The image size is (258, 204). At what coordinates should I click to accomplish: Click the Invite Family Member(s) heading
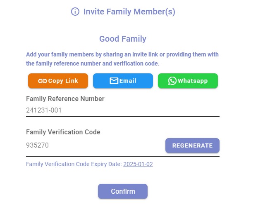click(x=129, y=12)
